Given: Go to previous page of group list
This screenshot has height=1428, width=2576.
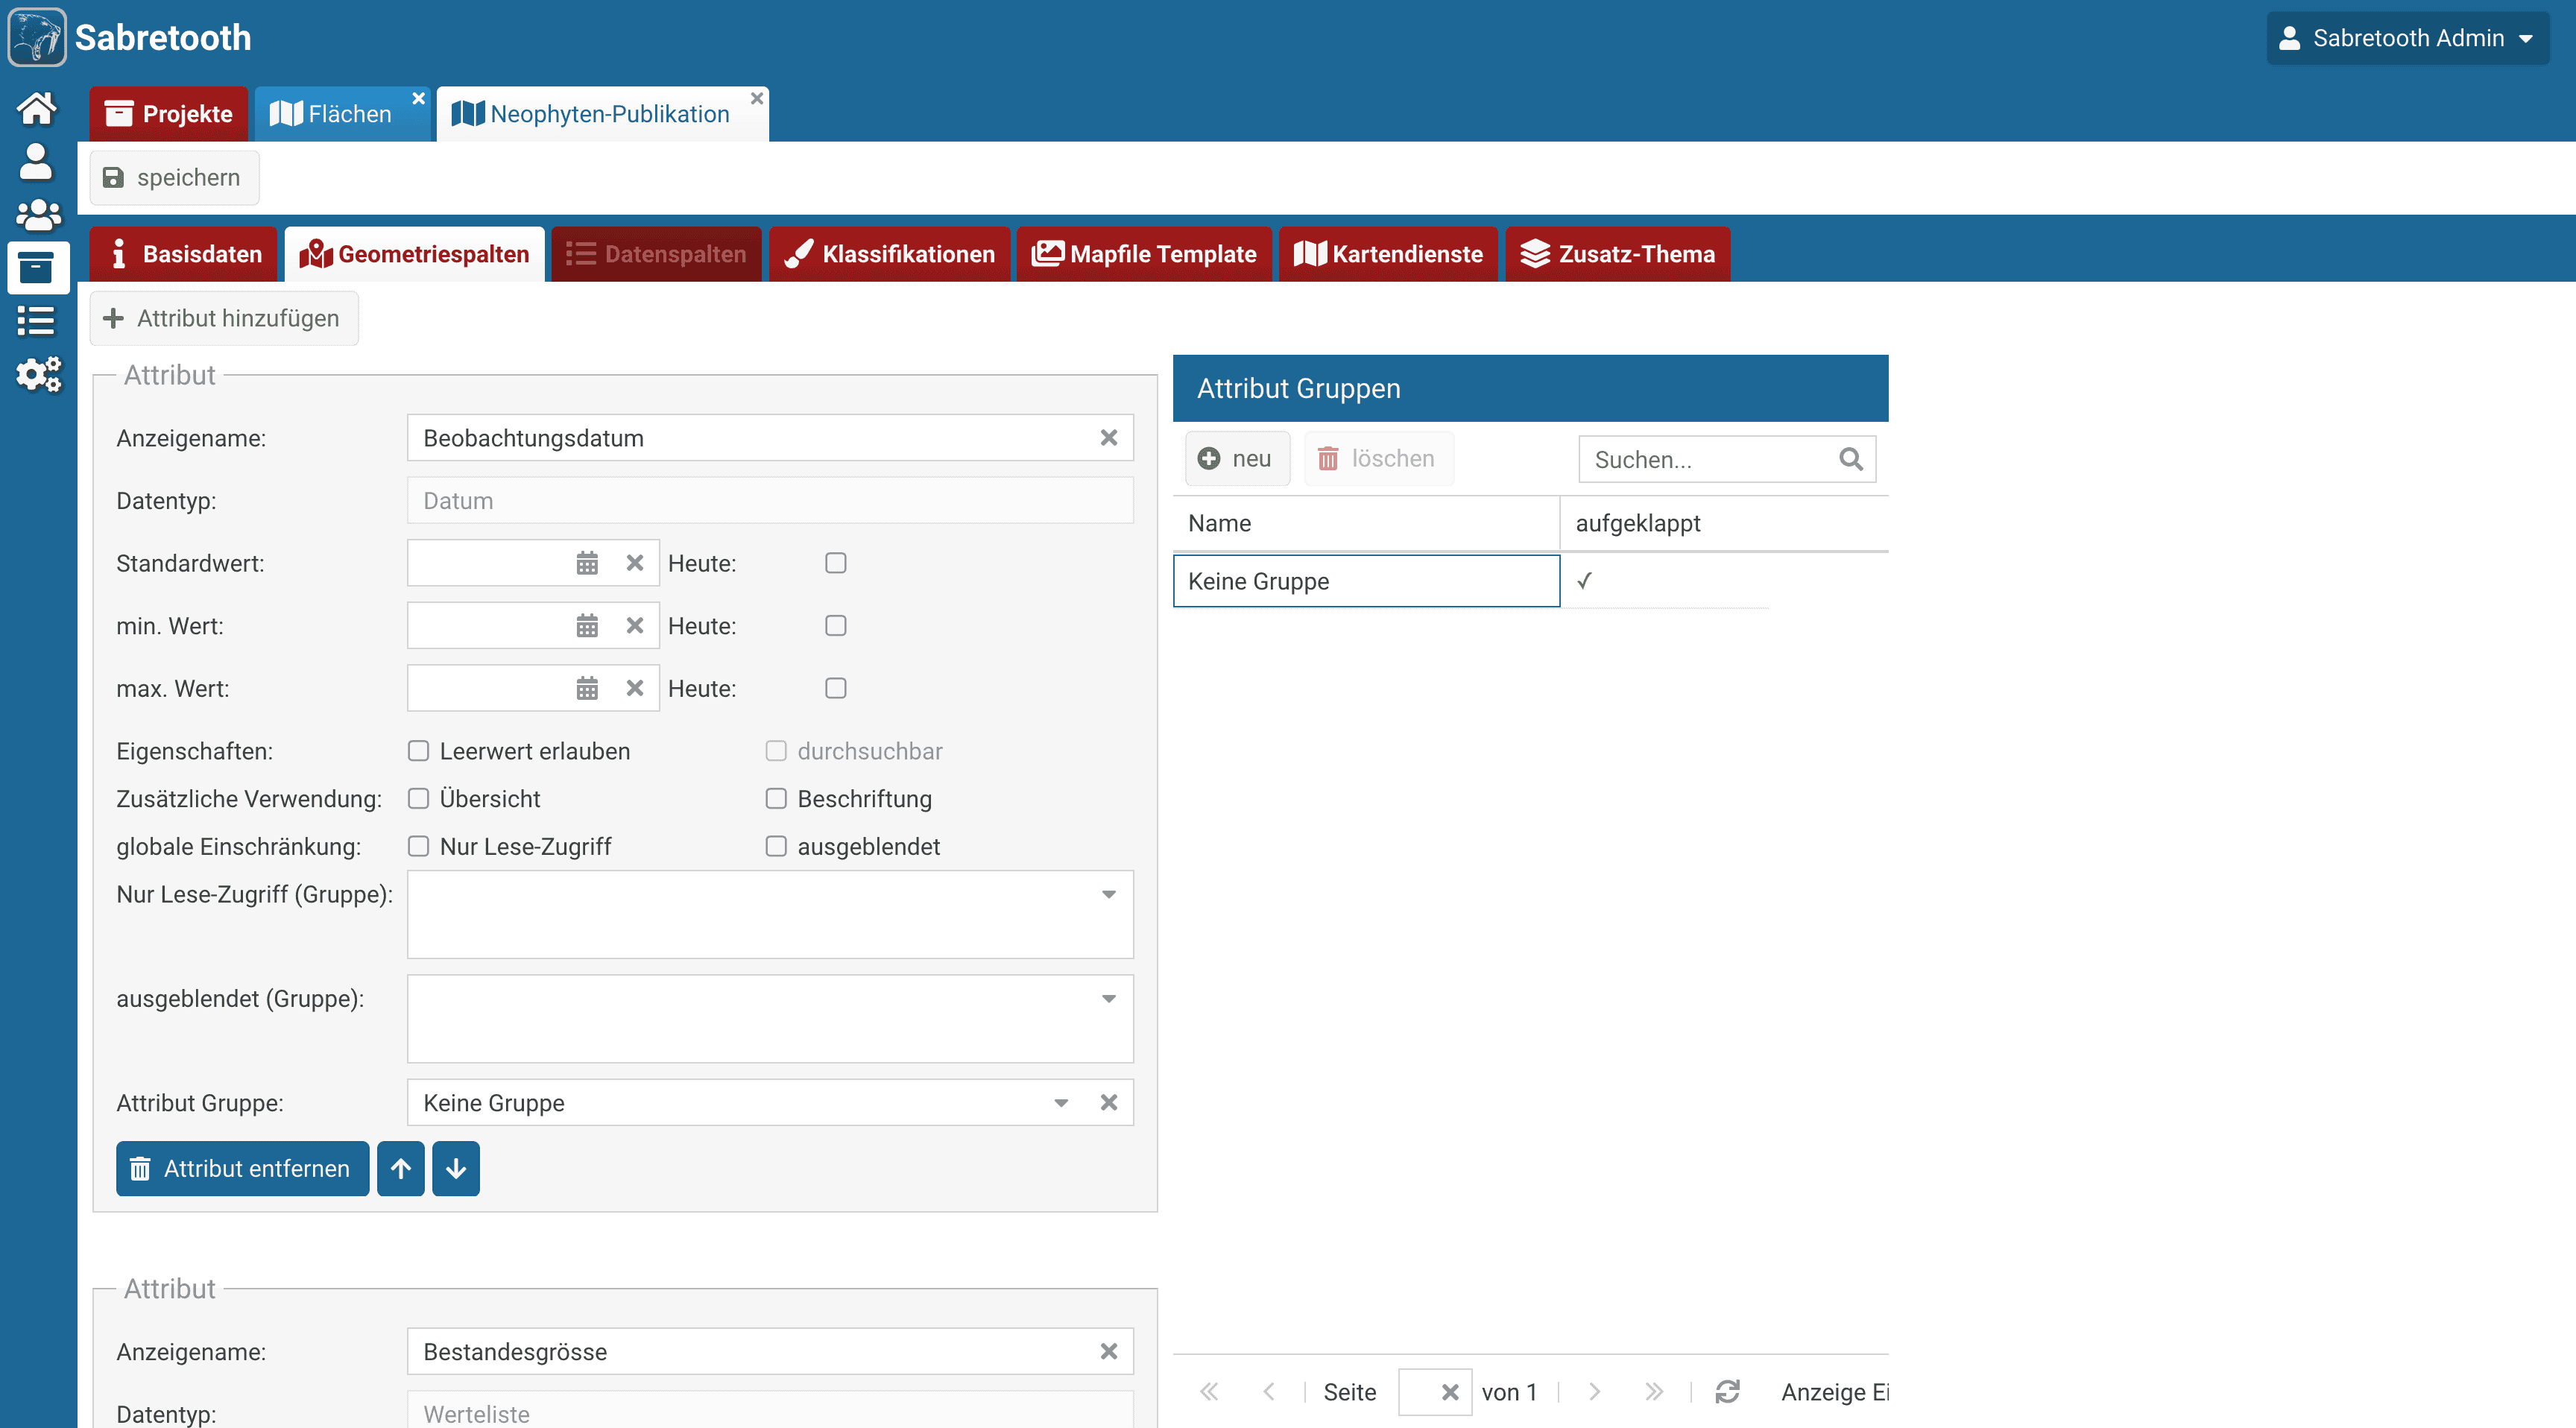Looking at the screenshot, I should 1268,1392.
